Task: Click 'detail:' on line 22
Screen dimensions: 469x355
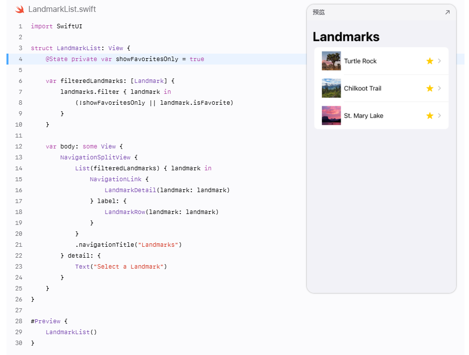Action: pos(81,256)
